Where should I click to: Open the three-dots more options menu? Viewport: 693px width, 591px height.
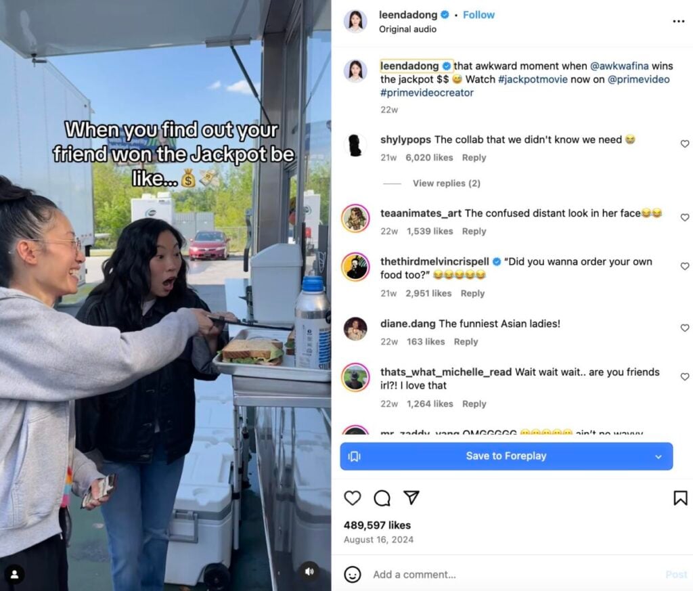coord(678,21)
